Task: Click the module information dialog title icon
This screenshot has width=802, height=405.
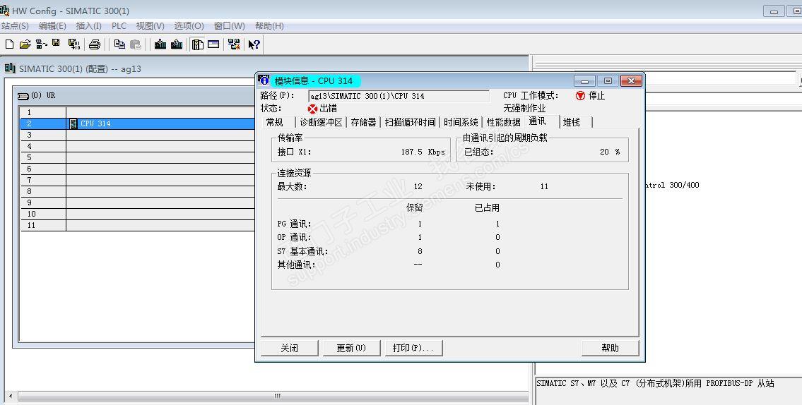Action: click(x=264, y=80)
